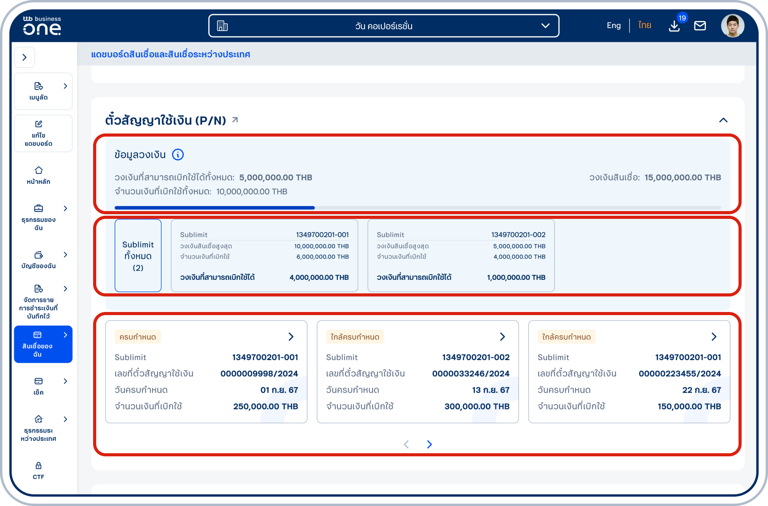Select Sublimit 1349700201-002 summary card
The image size is (768, 506).
coord(461,255)
